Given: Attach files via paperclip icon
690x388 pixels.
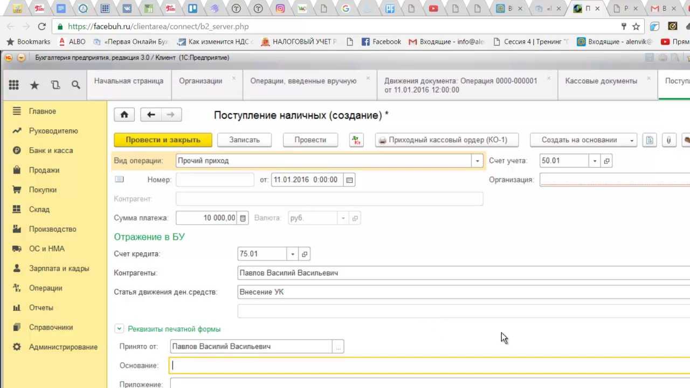Looking at the screenshot, I should [x=668, y=140].
